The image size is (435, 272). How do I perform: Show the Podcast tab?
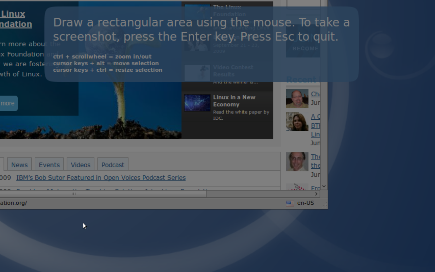[113, 165]
